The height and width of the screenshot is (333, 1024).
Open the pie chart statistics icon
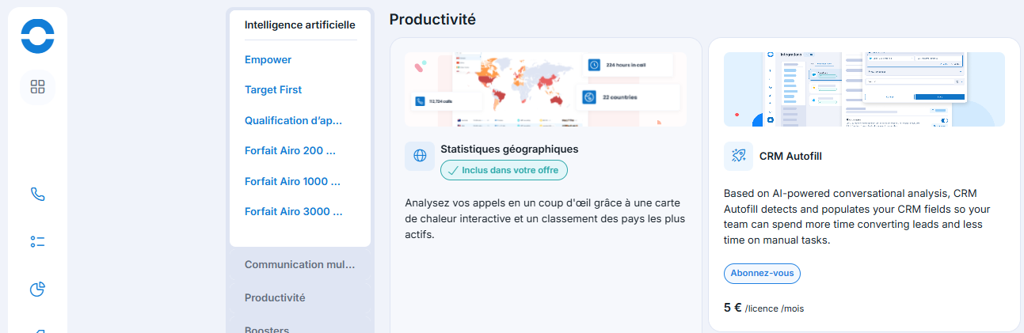37,289
